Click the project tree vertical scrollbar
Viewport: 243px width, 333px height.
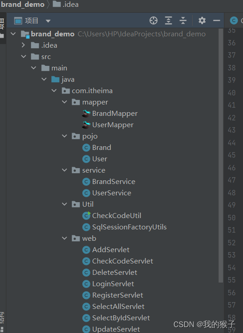click(221, 155)
